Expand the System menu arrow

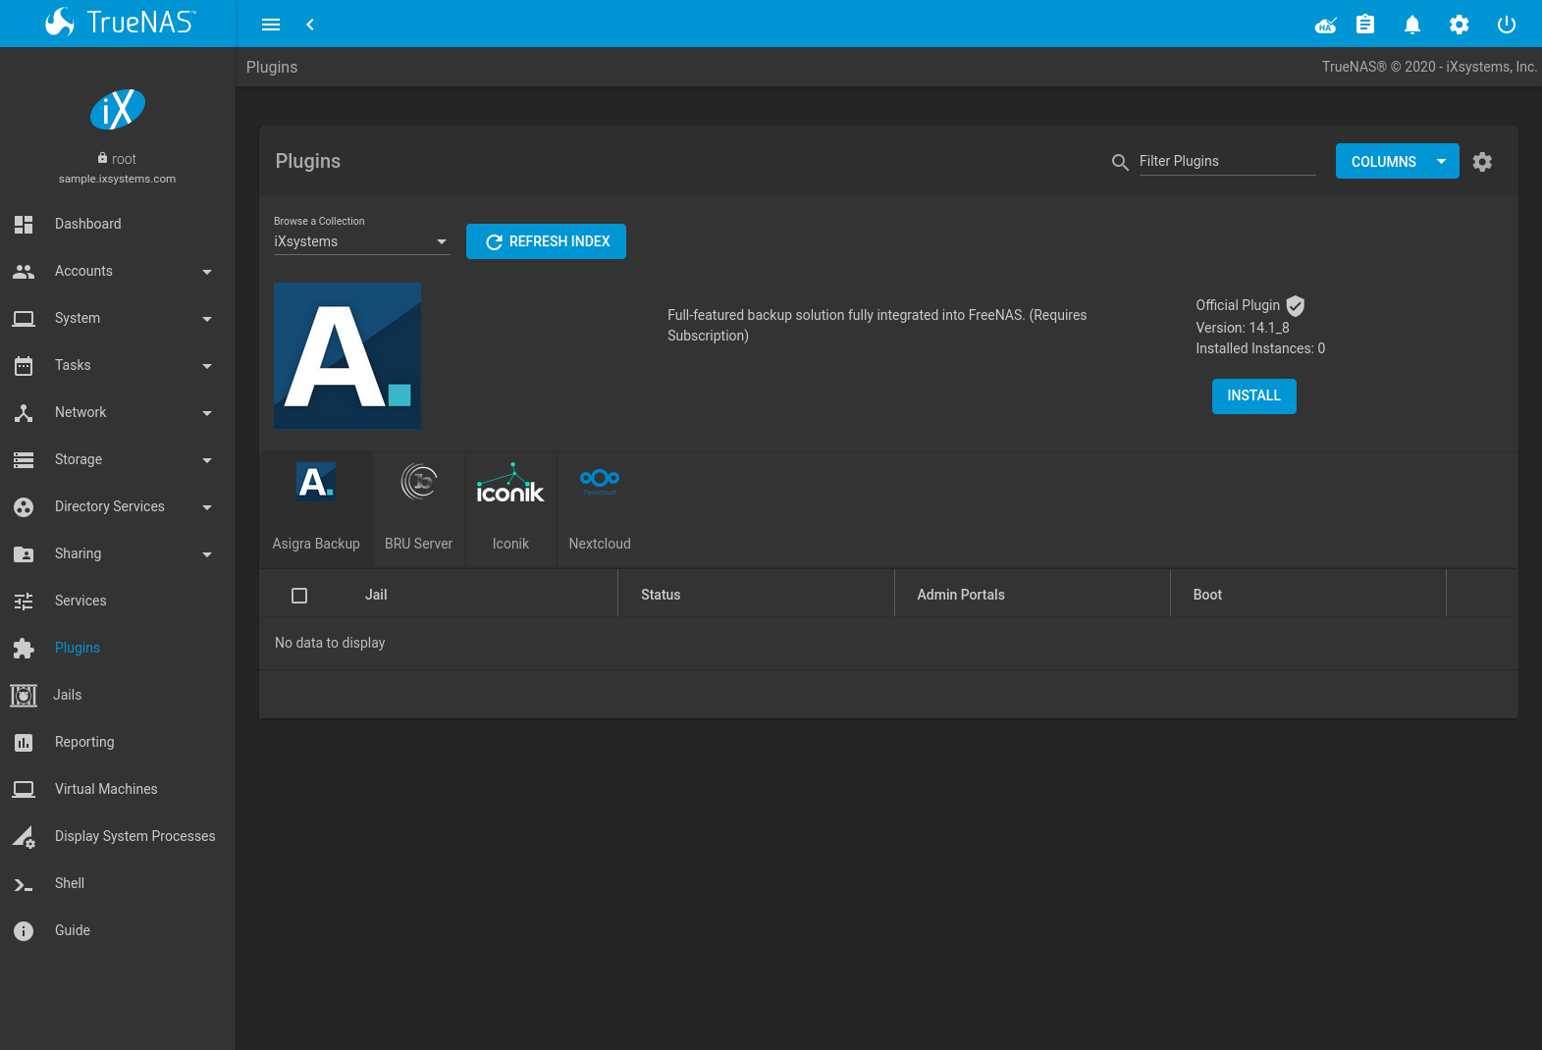coord(207,319)
